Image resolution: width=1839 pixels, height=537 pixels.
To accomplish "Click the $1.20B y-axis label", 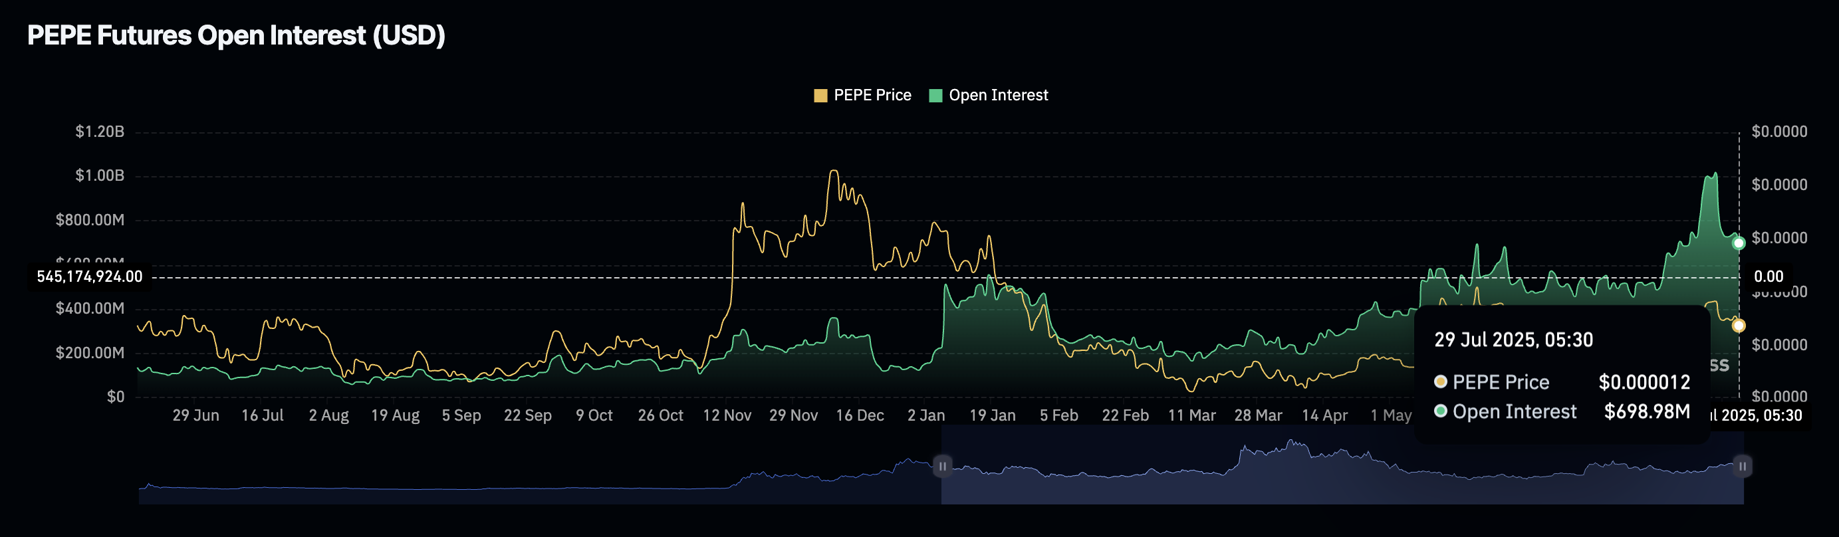I will 100,132.
